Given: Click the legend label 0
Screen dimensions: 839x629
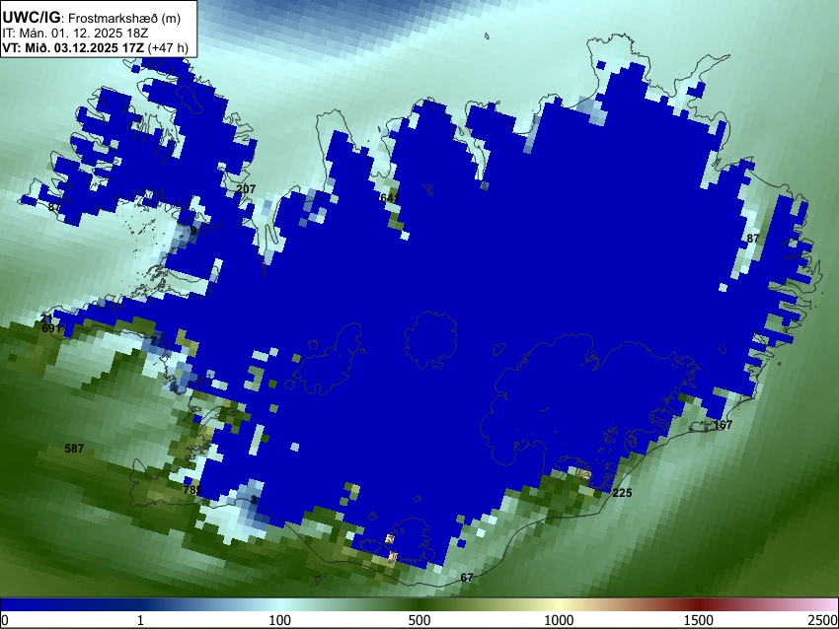Looking at the screenshot, I should pos(5,620).
